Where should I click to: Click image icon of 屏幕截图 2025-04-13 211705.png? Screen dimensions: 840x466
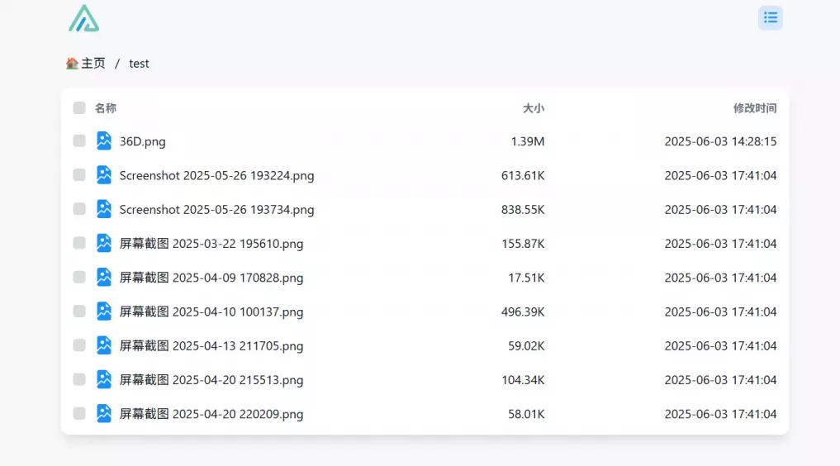coord(104,345)
